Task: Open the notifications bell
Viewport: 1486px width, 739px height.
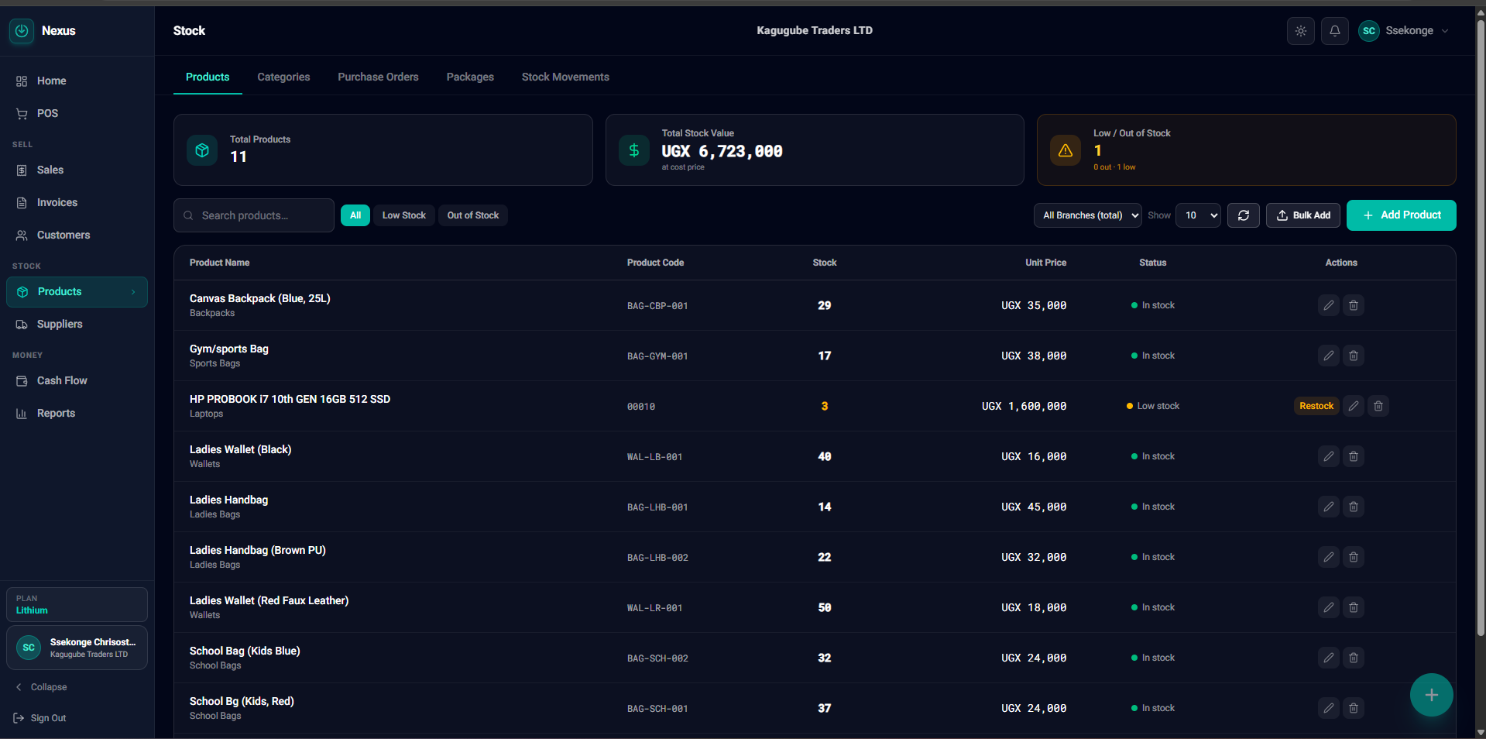Action: click(1334, 31)
